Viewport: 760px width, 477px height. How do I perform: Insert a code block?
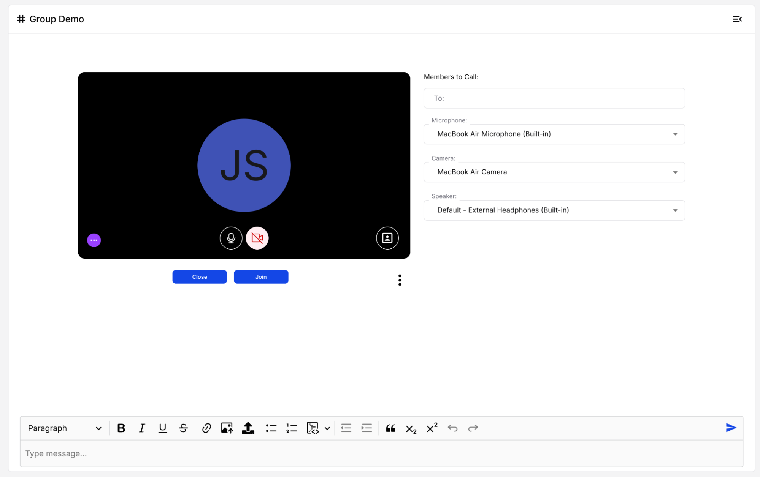pyautogui.click(x=313, y=428)
